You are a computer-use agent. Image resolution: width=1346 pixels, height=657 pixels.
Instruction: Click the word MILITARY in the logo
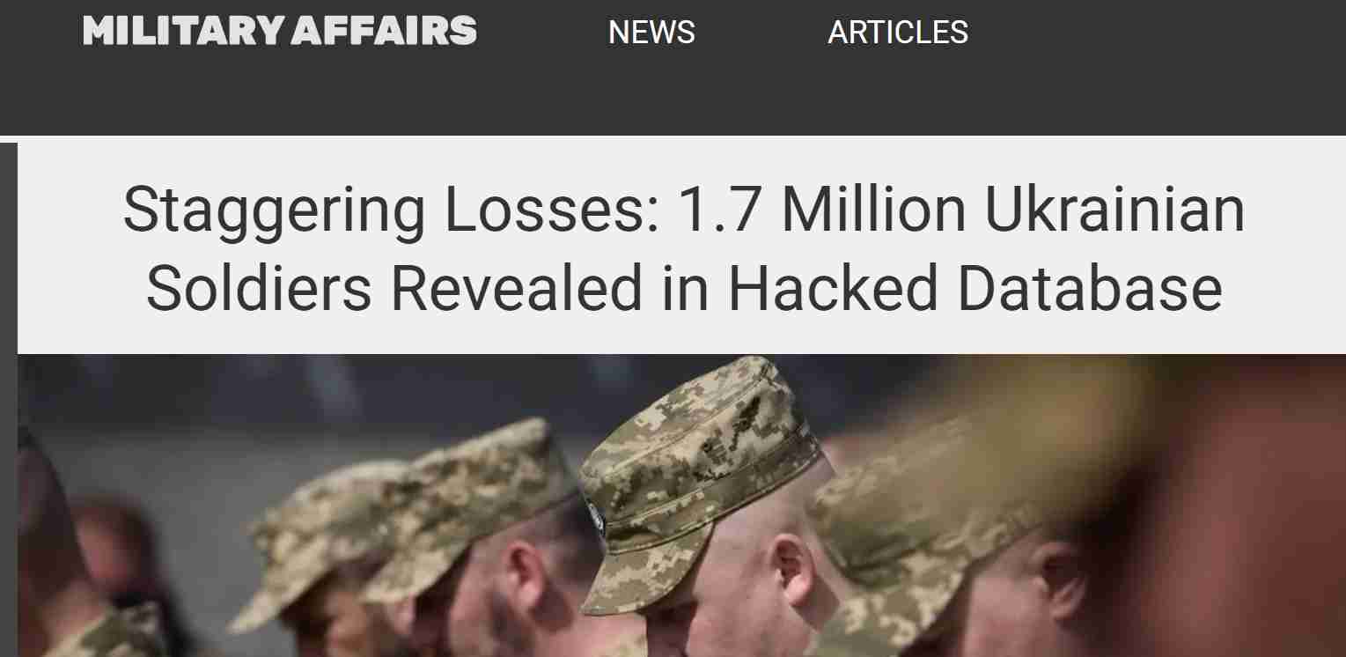tap(184, 32)
